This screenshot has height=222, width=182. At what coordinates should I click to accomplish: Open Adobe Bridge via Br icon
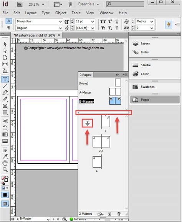click(x=20, y=4)
